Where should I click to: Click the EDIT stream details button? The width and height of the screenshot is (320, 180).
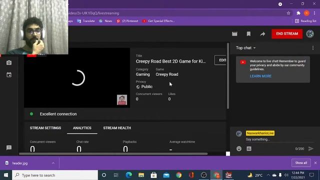pos(220,60)
